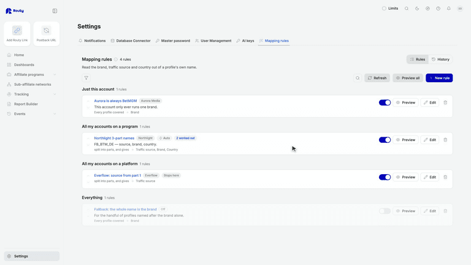Open Fallback whole name rule link
The height and width of the screenshot is (265, 471).
tap(125, 209)
